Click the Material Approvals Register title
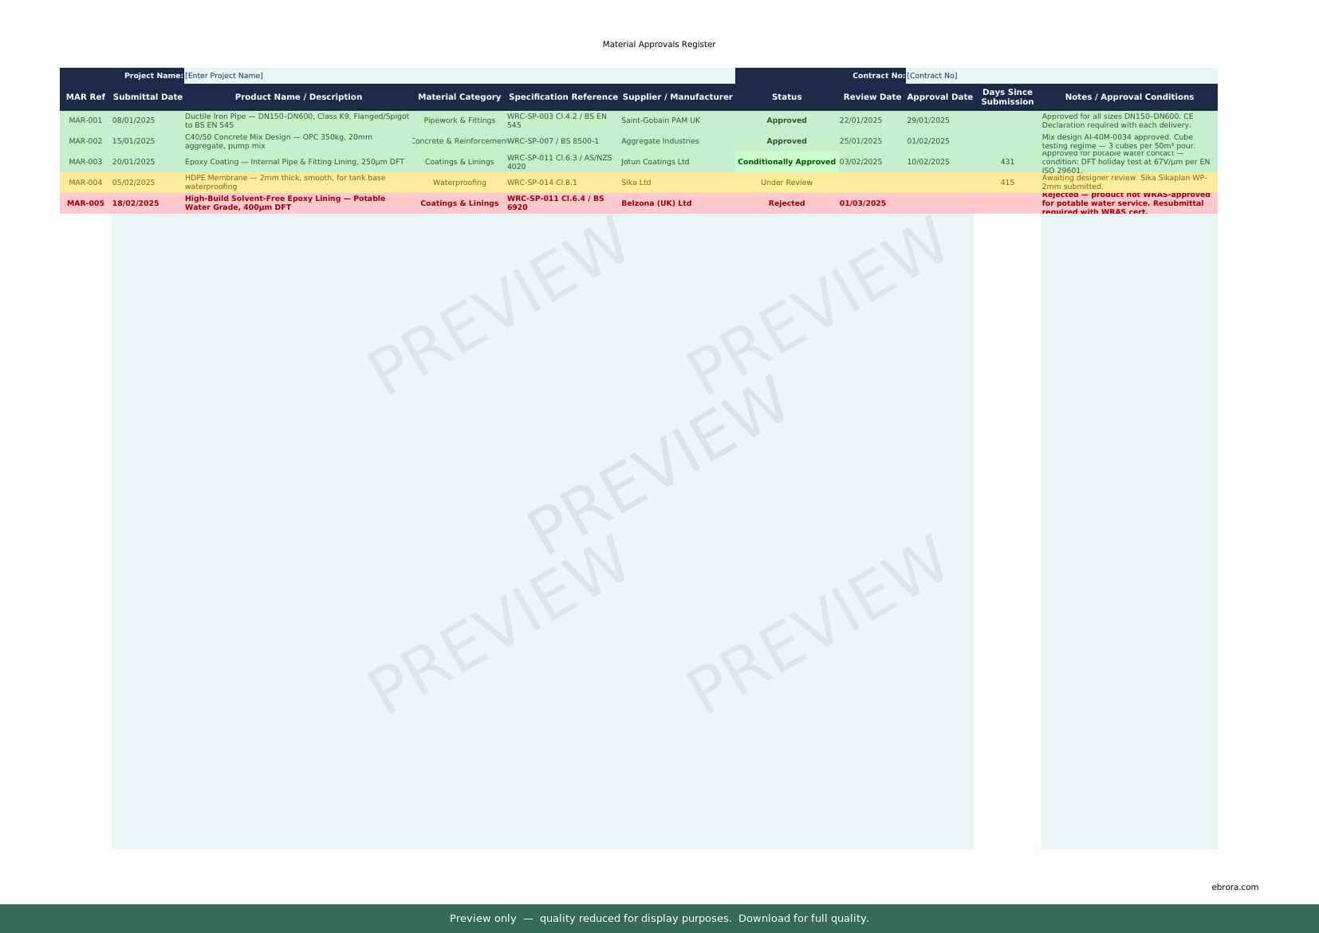Viewport: 1319px width, 933px height. (x=659, y=45)
